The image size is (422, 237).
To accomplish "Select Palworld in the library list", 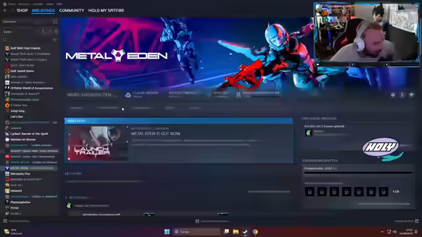I will coord(16,191).
